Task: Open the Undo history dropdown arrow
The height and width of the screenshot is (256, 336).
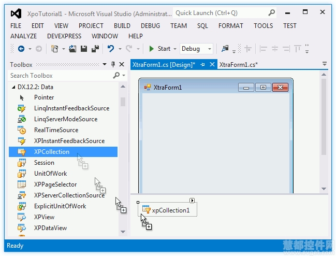Action: coord(120,49)
